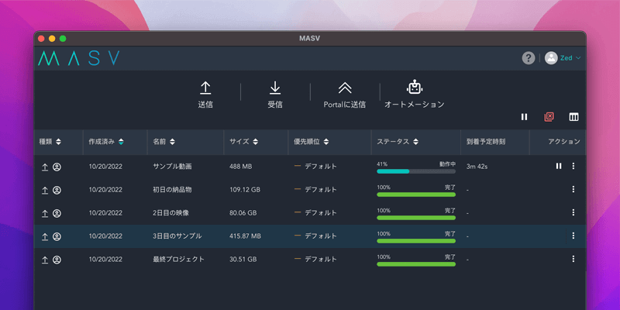The width and height of the screenshot is (620, 310).
Task: Select the 3日目のサンプル file name
Action: [x=177, y=236]
